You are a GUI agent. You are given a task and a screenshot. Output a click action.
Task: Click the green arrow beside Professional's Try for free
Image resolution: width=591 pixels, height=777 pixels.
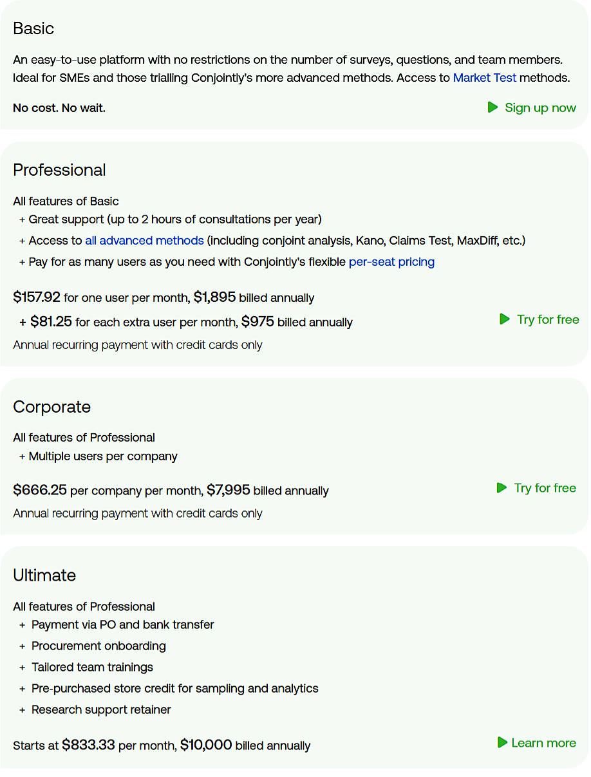point(504,319)
